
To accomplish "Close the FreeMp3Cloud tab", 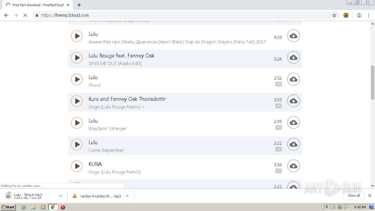I will coord(68,5).
